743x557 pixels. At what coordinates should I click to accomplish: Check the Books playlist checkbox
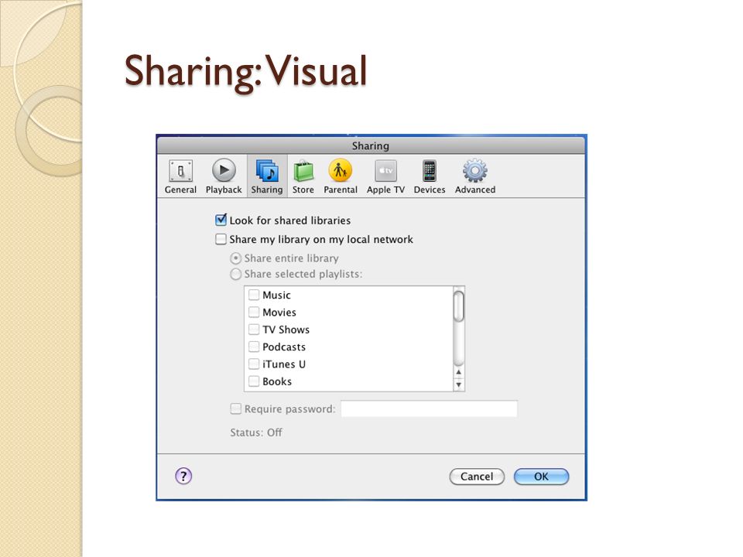point(254,381)
